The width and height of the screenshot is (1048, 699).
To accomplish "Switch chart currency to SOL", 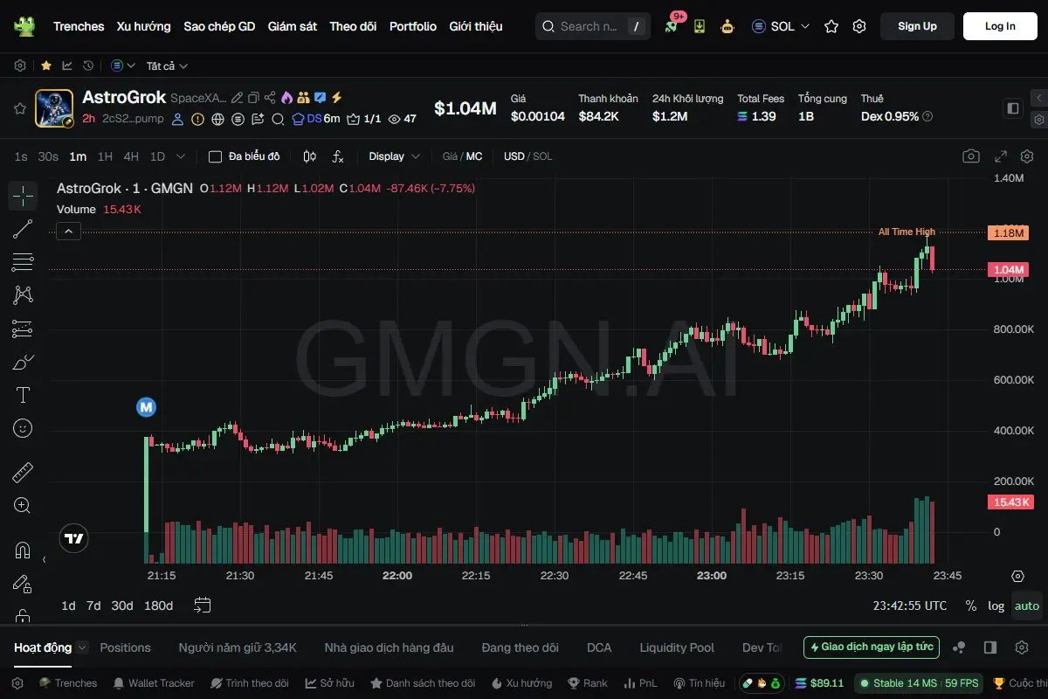I will tap(542, 156).
